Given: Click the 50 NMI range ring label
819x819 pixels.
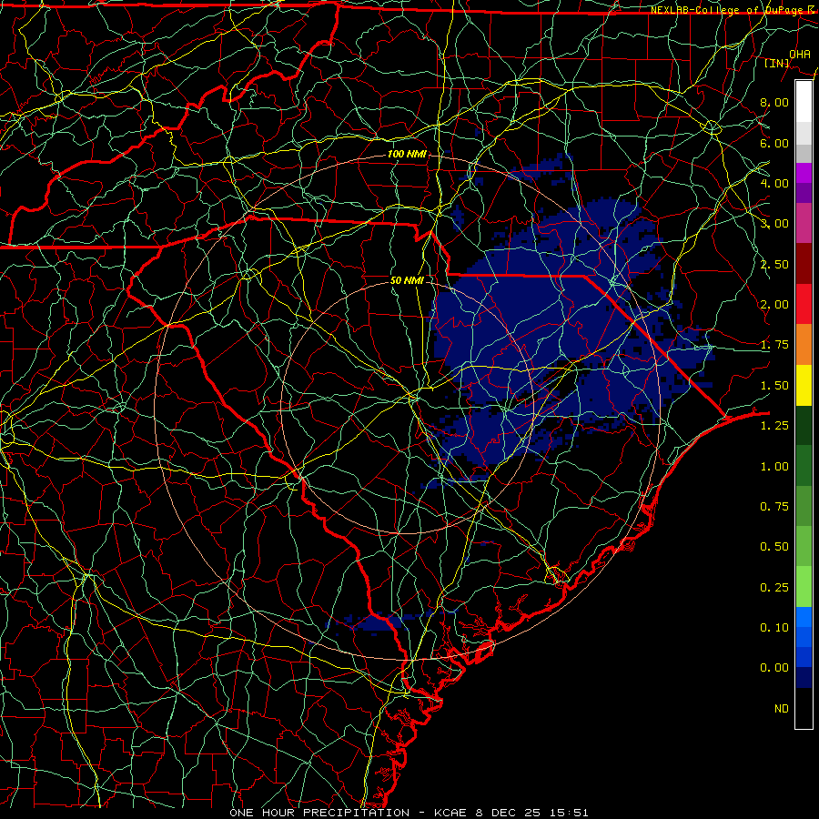Looking at the screenshot, I should 407,280.
